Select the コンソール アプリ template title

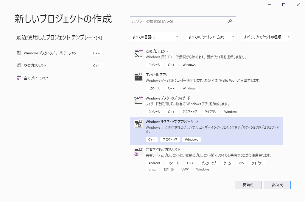click(x=157, y=75)
